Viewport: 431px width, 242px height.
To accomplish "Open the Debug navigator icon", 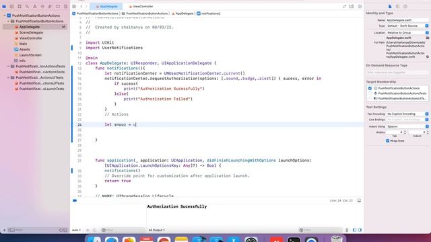I will click(x=50, y=6).
